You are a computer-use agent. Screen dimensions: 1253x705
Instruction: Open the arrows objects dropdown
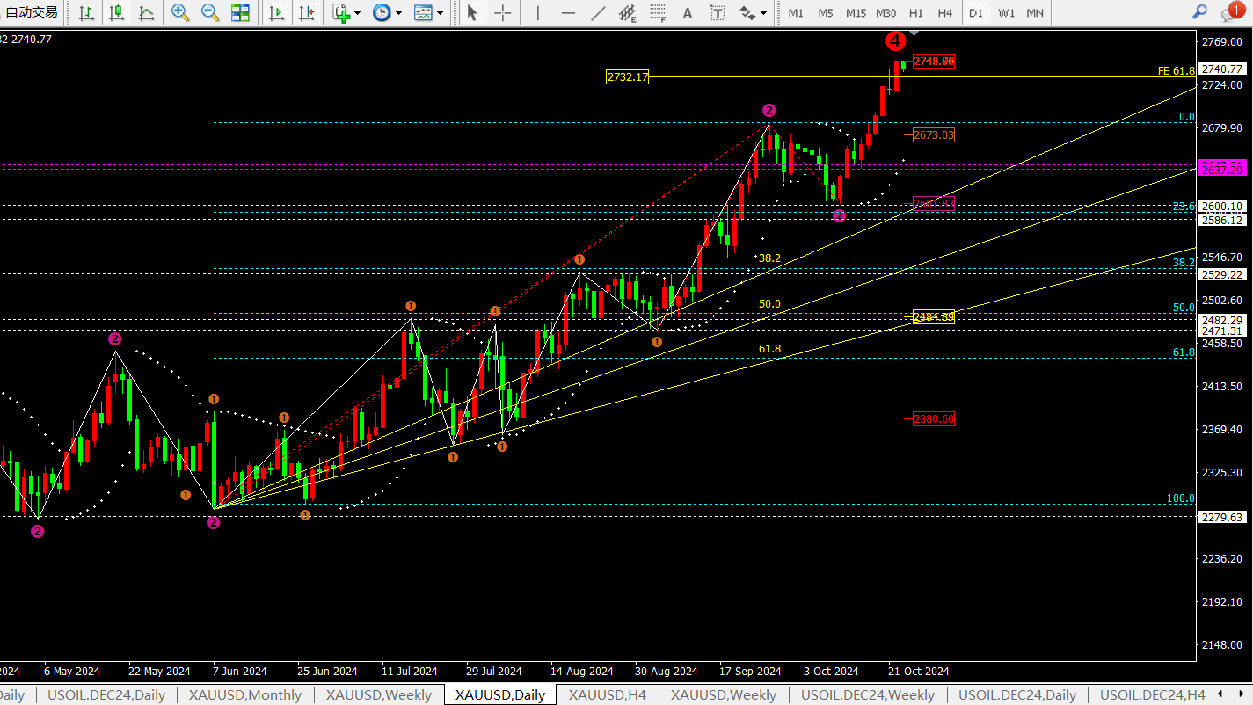(x=763, y=13)
